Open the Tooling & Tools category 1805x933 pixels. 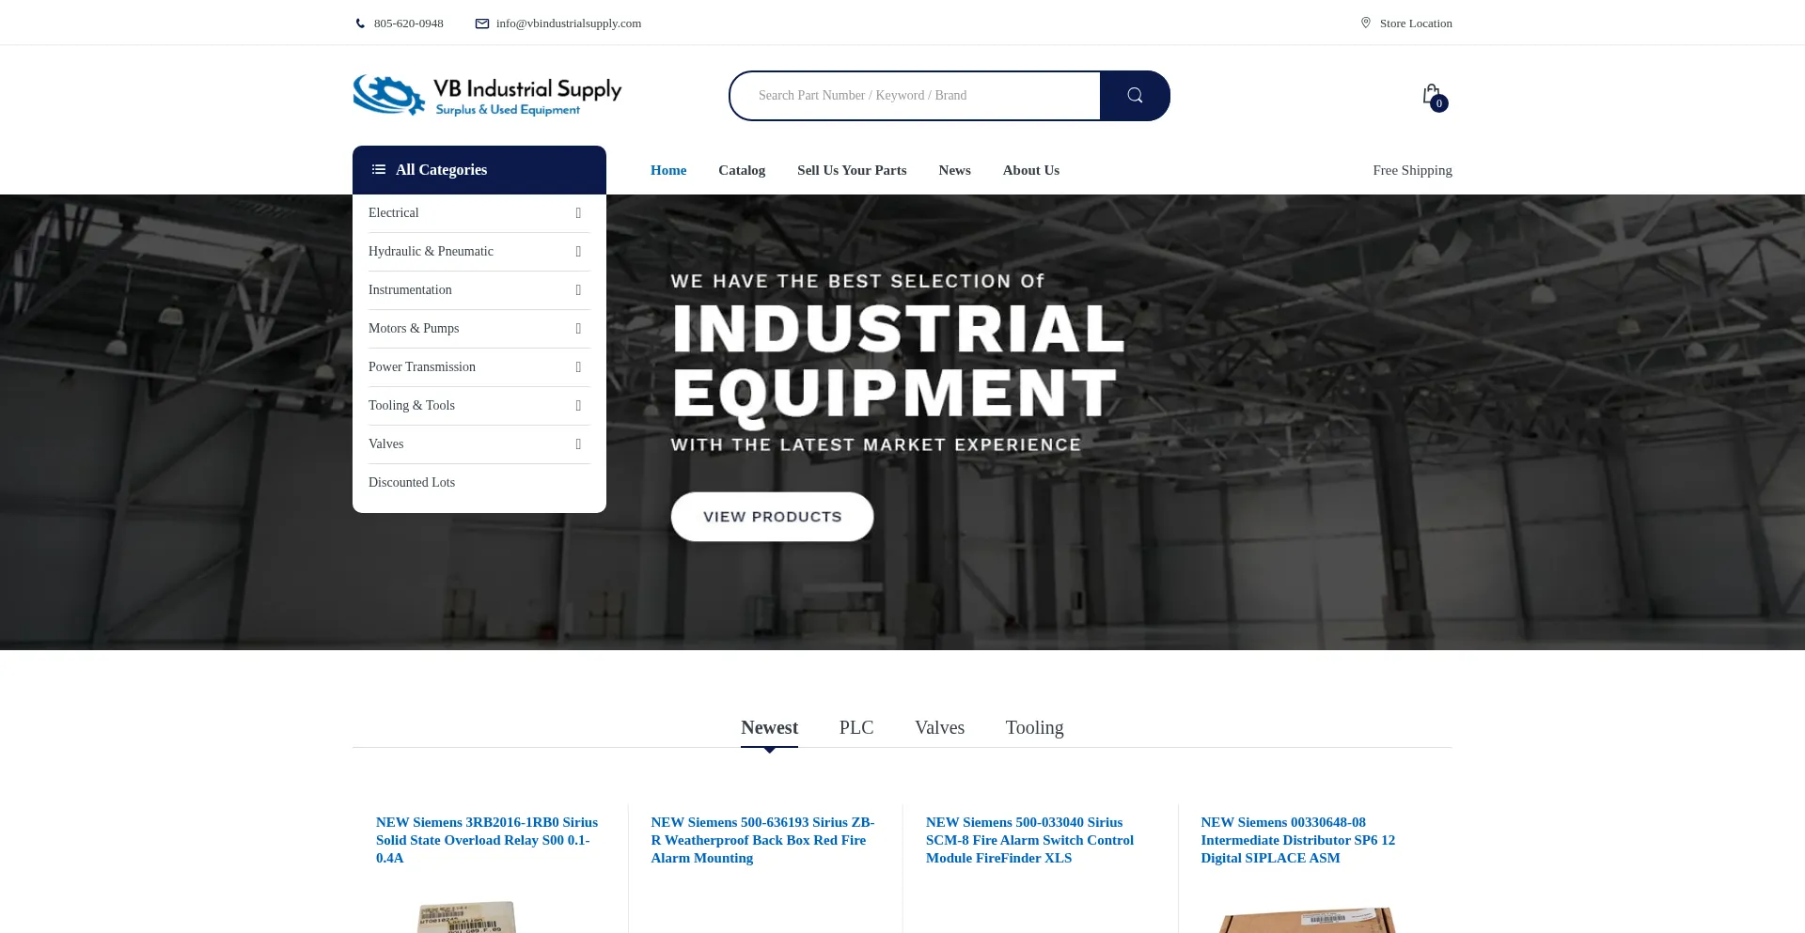[x=412, y=406]
